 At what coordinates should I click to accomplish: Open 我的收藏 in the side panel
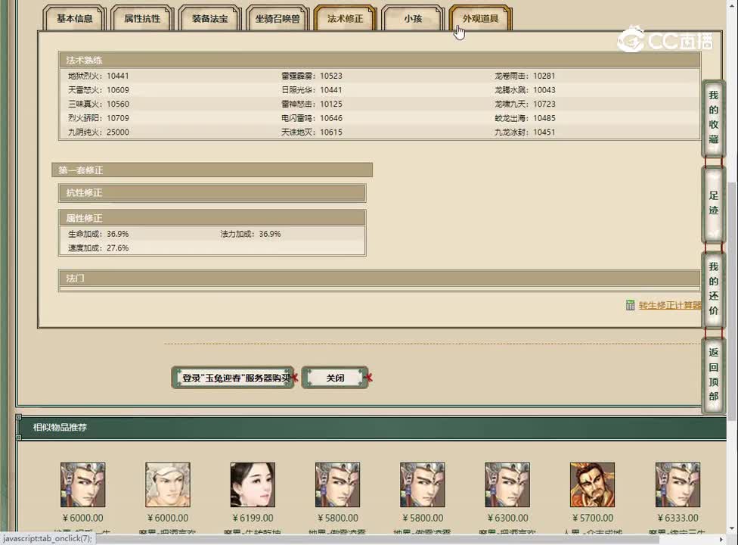point(713,118)
